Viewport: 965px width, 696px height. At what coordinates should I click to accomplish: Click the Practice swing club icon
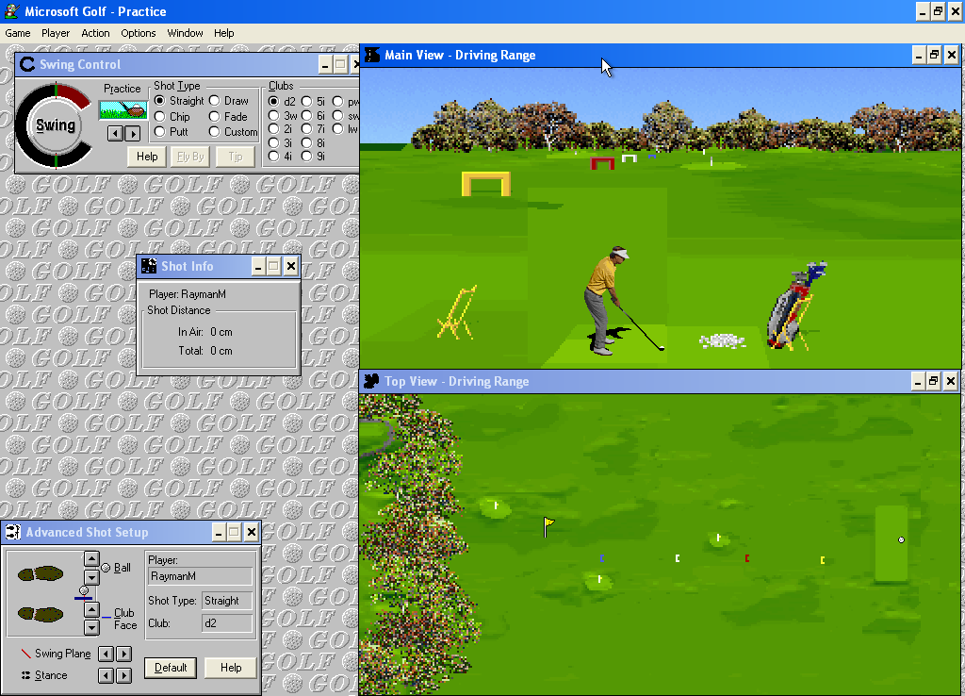tap(123, 110)
